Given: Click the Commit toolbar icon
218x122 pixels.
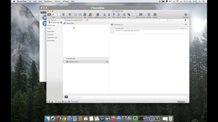Looking at the screenshot, I should (x=63, y=15).
